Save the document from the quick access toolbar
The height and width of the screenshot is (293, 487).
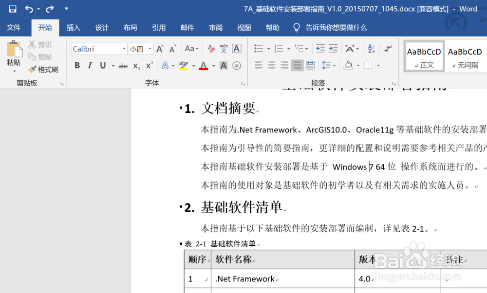point(13,9)
